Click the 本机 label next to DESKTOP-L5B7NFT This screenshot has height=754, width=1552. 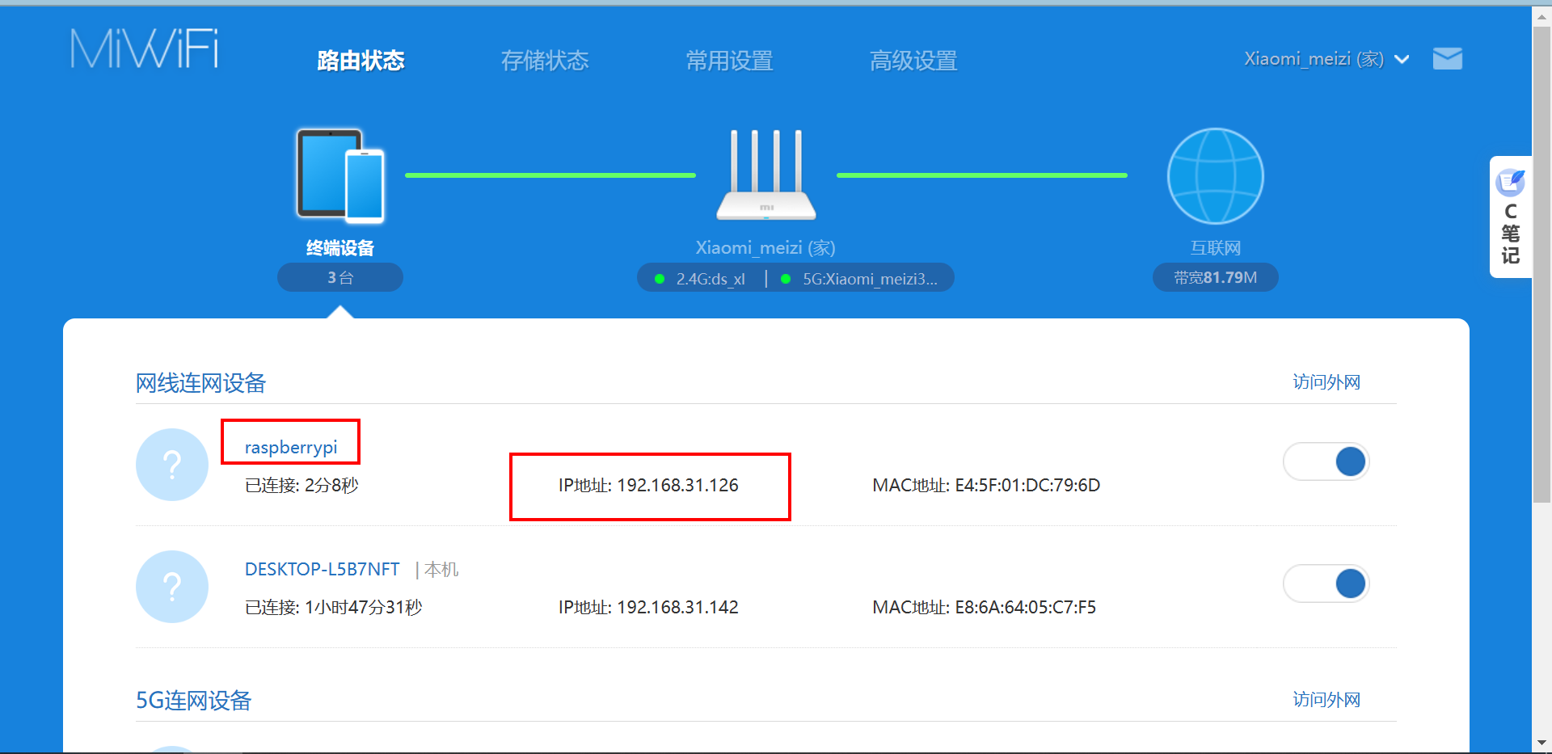tap(441, 569)
